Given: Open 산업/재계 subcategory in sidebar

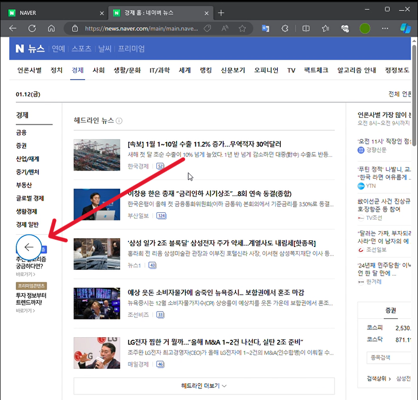Looking at the screenshot, I should pos(28,159).
